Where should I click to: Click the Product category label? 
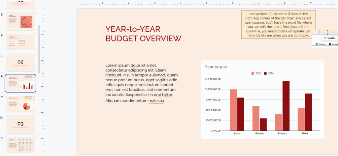[x=282, y=133]
